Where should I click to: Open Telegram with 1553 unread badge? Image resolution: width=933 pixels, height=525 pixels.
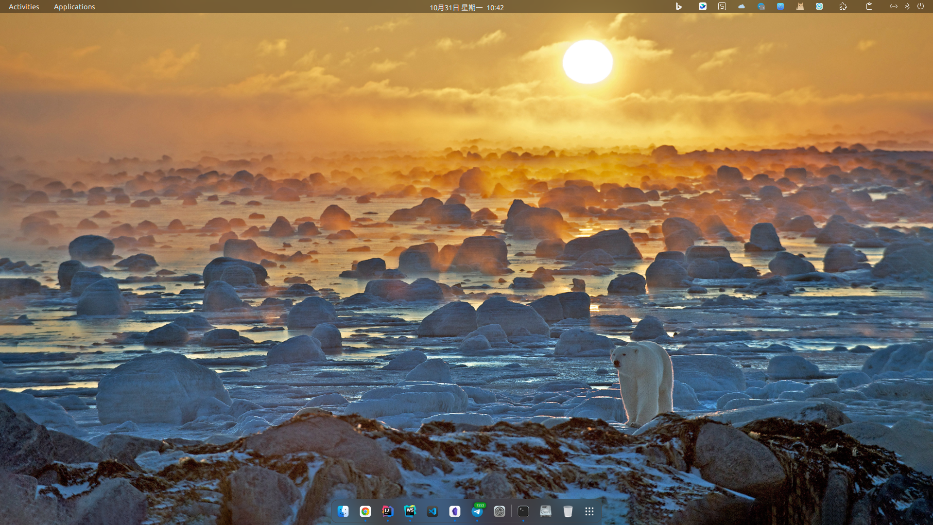tap(477, 511)
